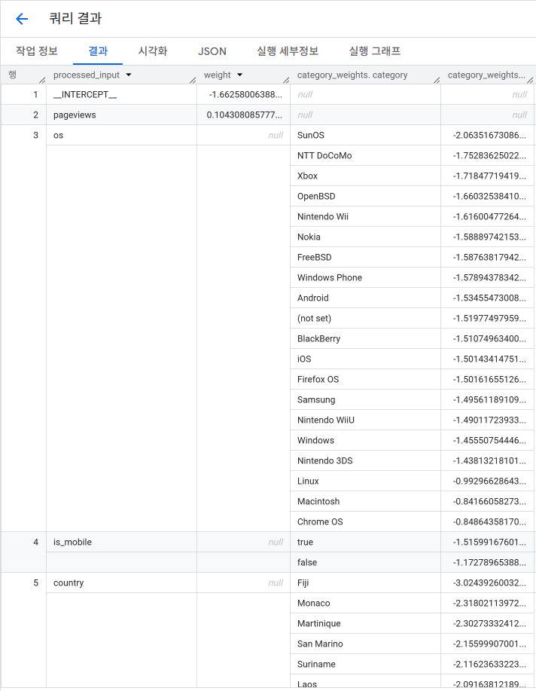The width and height of the screenshot is (536, 691).
Task: Select the JSON tab
Action: [212, 51]
